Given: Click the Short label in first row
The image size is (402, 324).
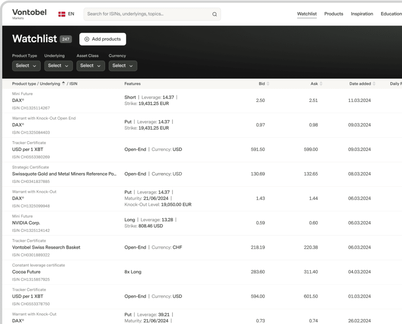Looking at the screenshot, I should pyautogui.click(x=130, y=97).
